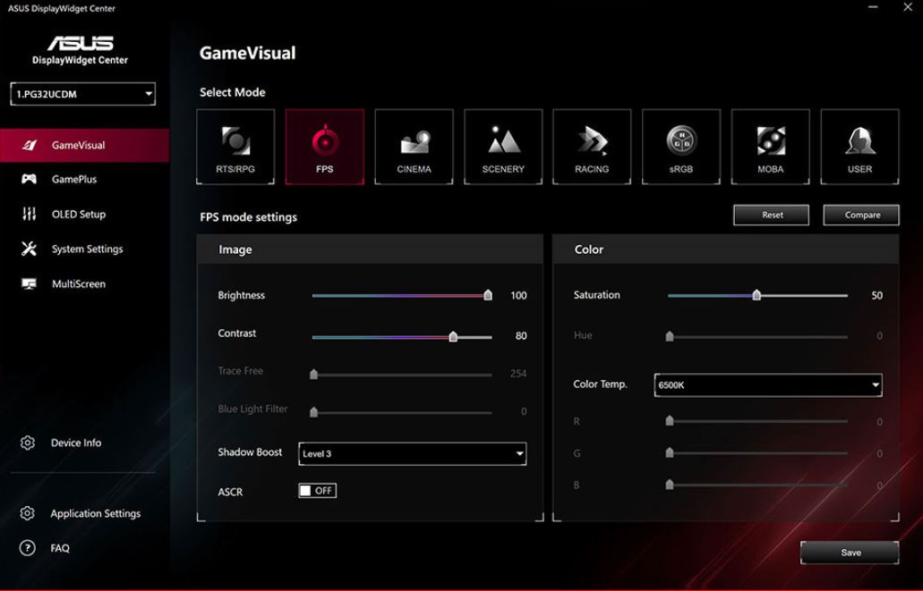Image resolution: width=923 pixels, height=591 pixels.
Task: Click the Reset button
Action: [x=772, y=215]
